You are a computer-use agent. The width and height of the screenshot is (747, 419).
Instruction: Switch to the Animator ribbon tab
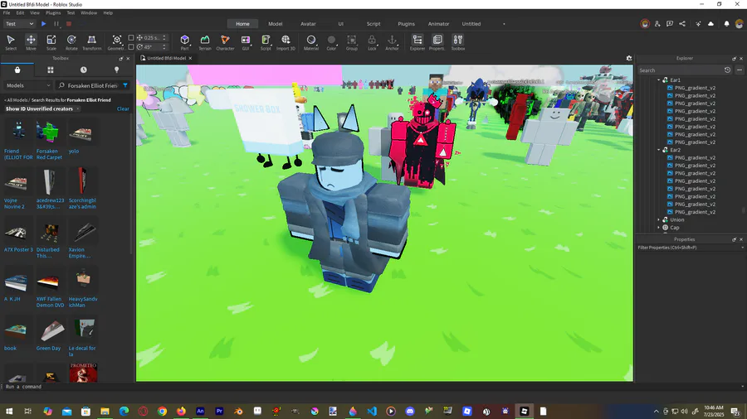pyautogui.click(x=438, y=24)
